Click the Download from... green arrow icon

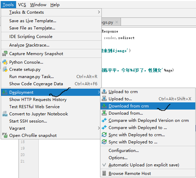pos(104,113)
